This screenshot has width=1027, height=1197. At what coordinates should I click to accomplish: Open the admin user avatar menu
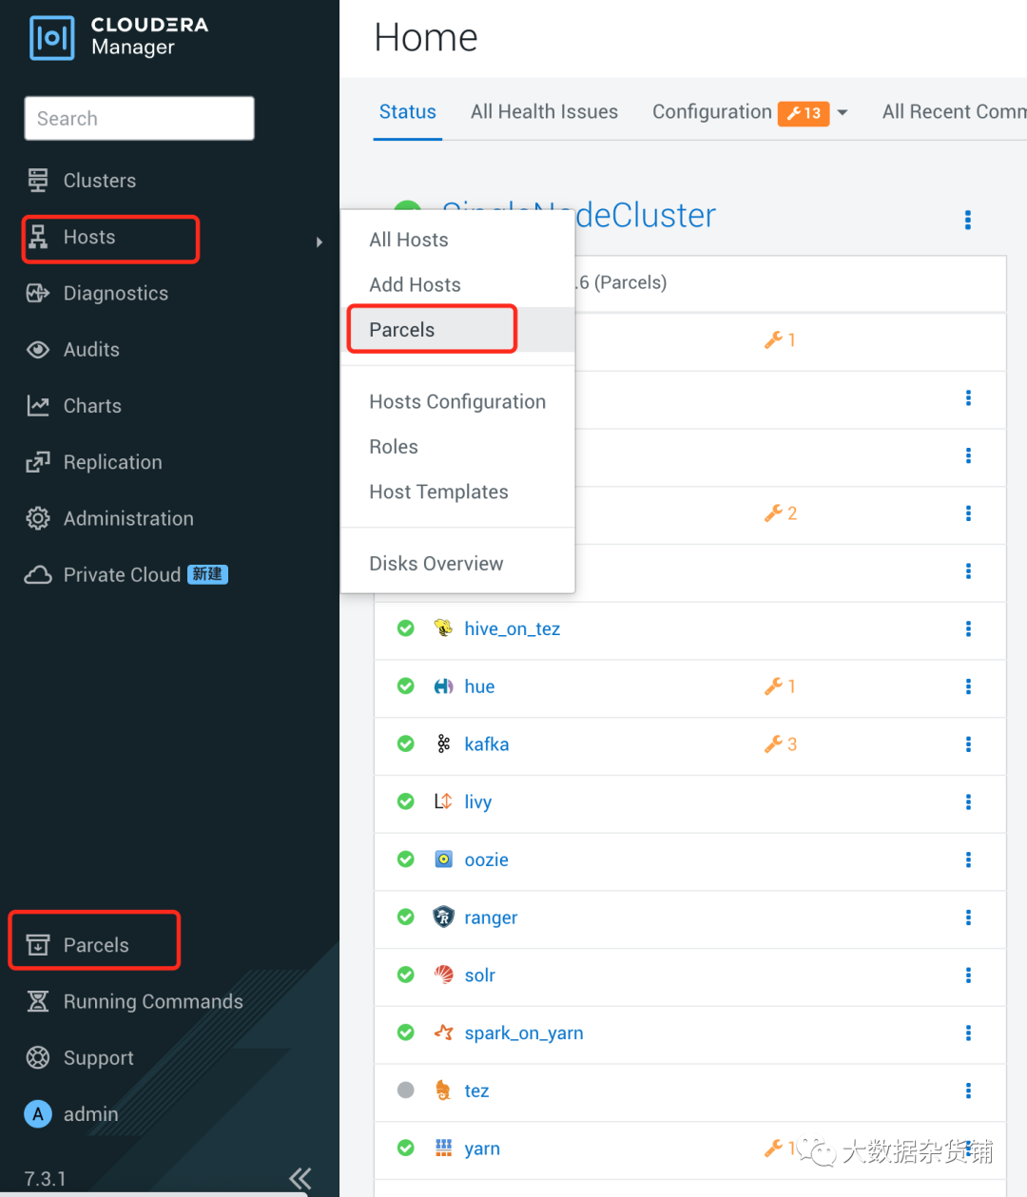(38, 1114)
